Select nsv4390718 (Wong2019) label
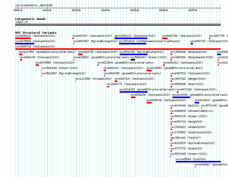 click(186, 122)
